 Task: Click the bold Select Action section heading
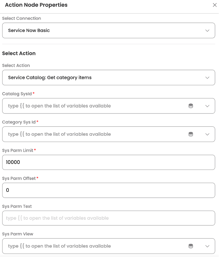point(19,53)
